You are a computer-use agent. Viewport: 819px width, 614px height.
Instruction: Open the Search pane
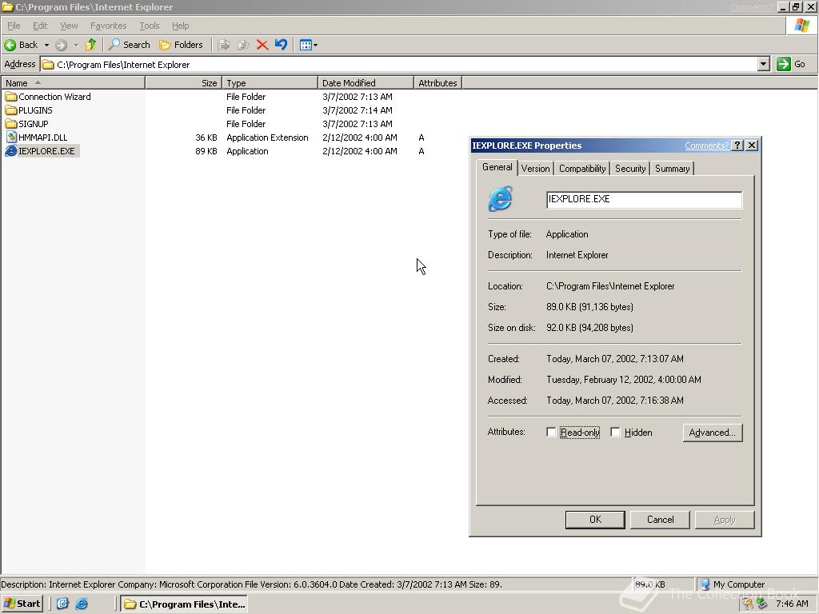click(x=129, y=45)
